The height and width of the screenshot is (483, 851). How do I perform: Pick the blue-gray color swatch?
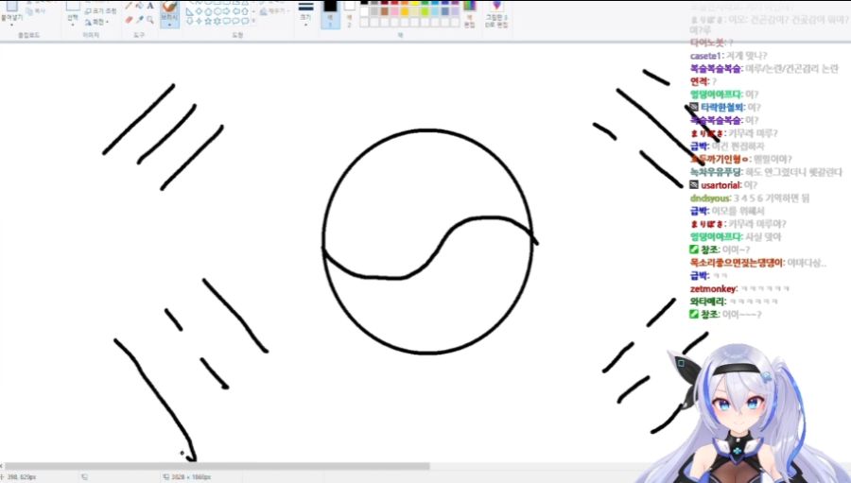tap(445, 11)
